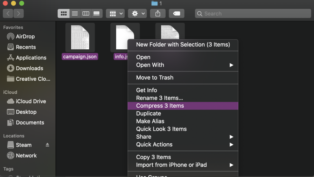Click the folder proxy icon in title bar
Screen dimensions: 314x177
(154, 3)
